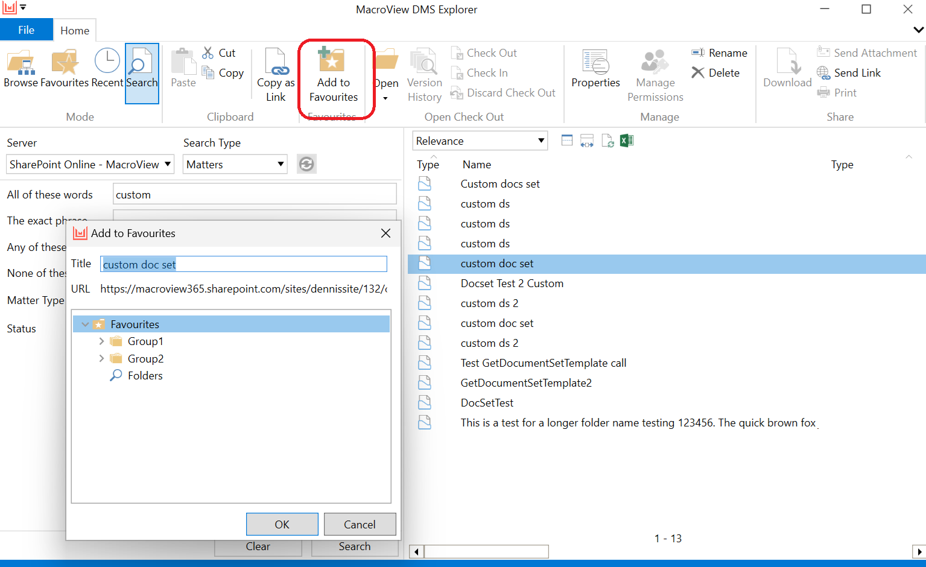Image resolution: width=926 pixels, height=567 pixels.
Task: Sort by the Name column header
Action: tap(477, 165)
